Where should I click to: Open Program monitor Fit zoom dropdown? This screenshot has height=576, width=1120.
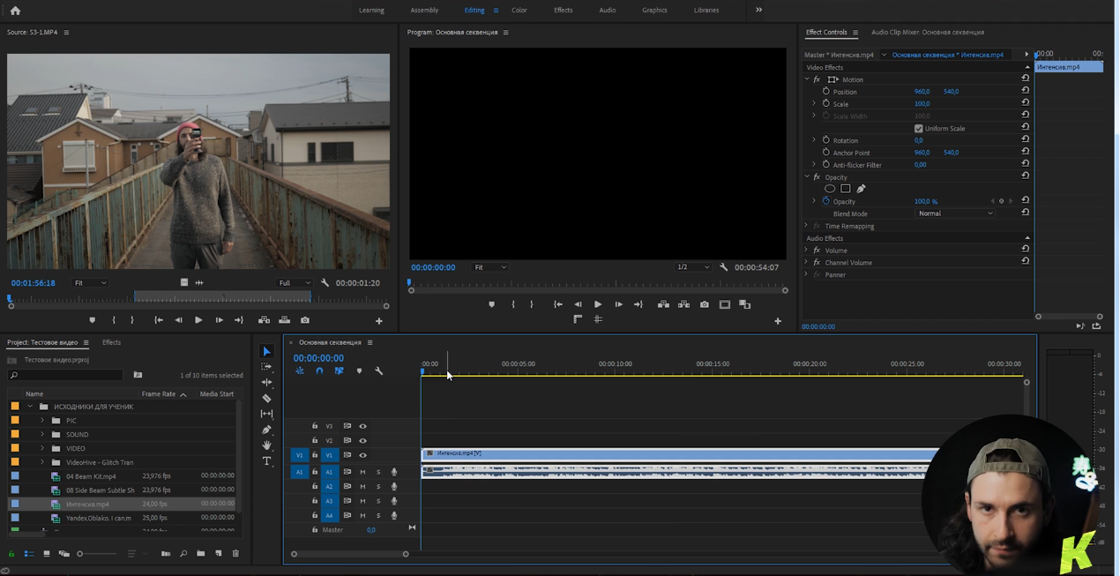490,267
